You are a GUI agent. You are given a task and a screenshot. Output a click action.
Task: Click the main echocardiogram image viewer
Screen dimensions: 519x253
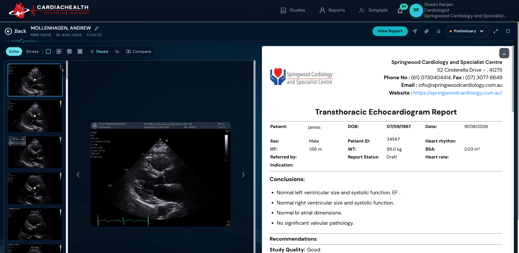[x=161, y=174]
